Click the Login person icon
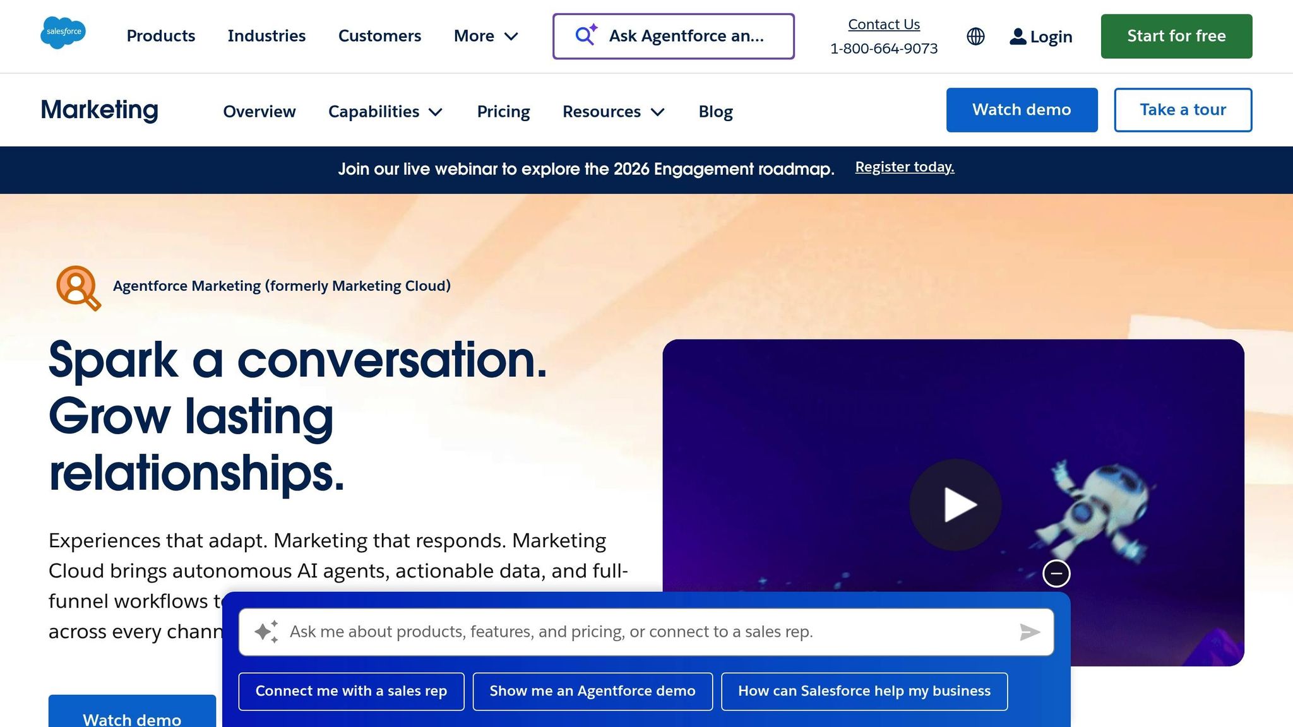This screenshot has width=1293, height=727. tap(1017, 36)
